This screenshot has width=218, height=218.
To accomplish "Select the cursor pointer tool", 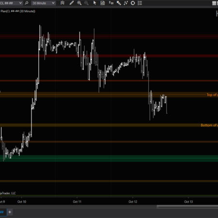I will (x=94, y=3).
